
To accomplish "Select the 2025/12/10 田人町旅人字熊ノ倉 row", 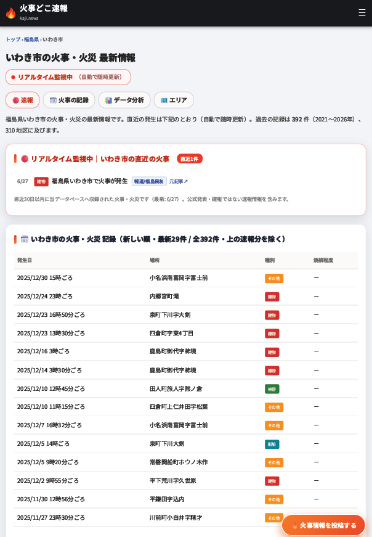I will point(186,388).
